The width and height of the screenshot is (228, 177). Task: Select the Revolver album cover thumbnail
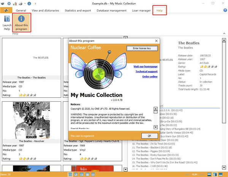point(32,120)
